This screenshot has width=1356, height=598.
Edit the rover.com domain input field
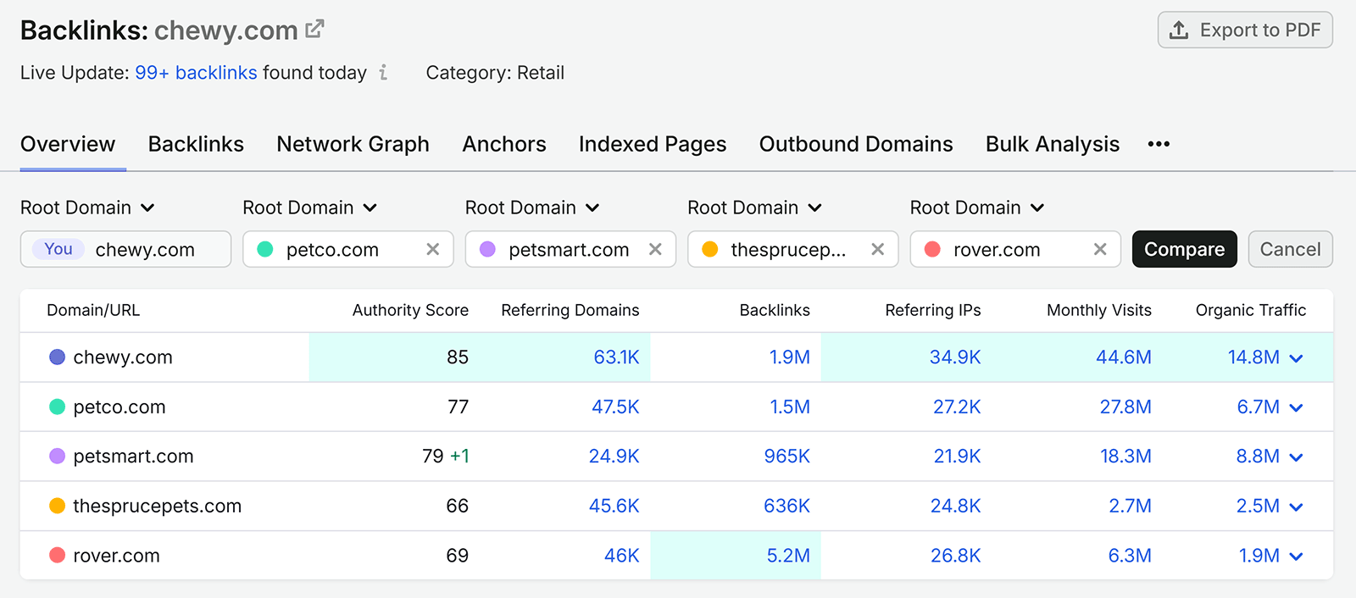pyautogui.click(x=1015, y=249)
